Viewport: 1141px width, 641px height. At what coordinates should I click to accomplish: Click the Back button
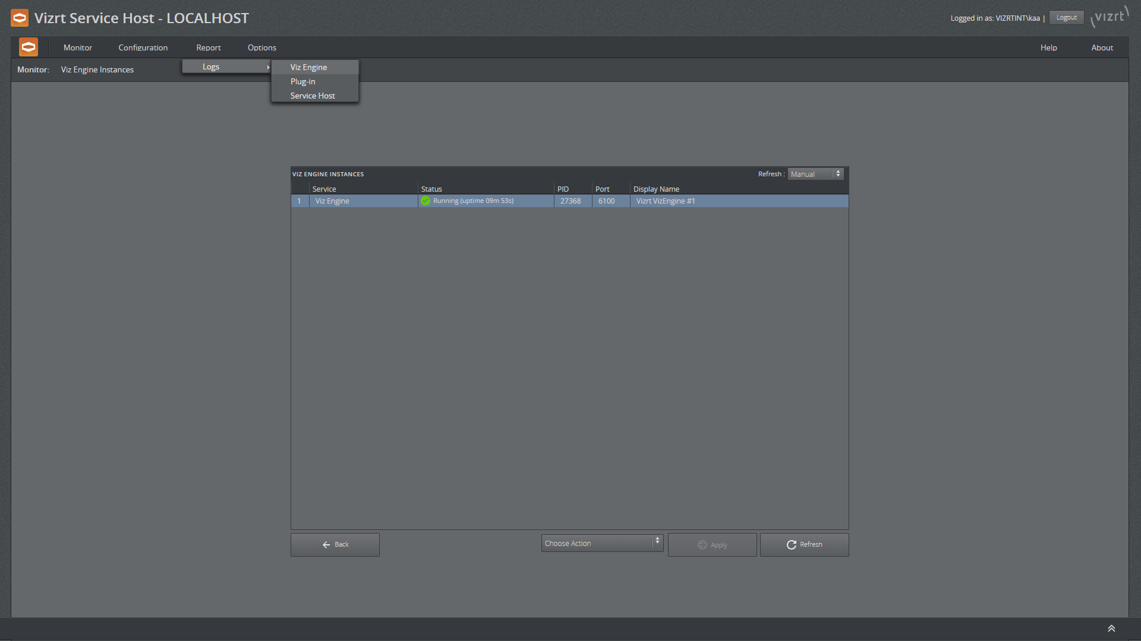click(335, 544)
